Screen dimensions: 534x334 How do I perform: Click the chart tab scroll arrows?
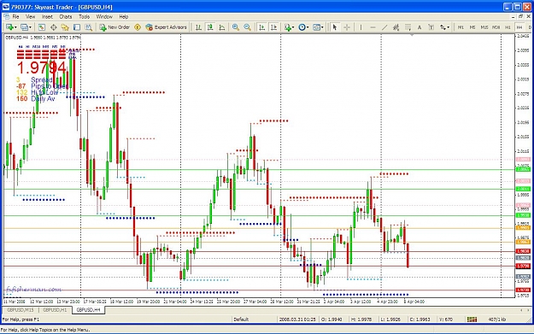tap(524, 310)
